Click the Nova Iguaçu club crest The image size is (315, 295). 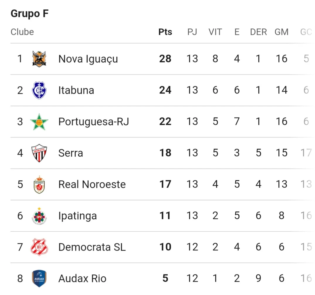[x=39, y=59]
